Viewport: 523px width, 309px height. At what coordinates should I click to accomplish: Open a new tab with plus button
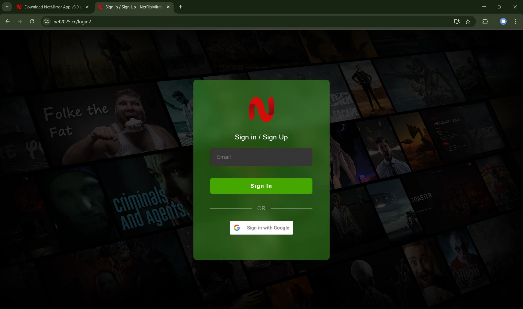(181, 7)
